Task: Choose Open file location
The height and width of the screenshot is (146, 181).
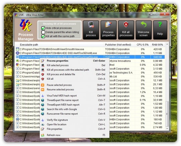Action: coord(74,125)
